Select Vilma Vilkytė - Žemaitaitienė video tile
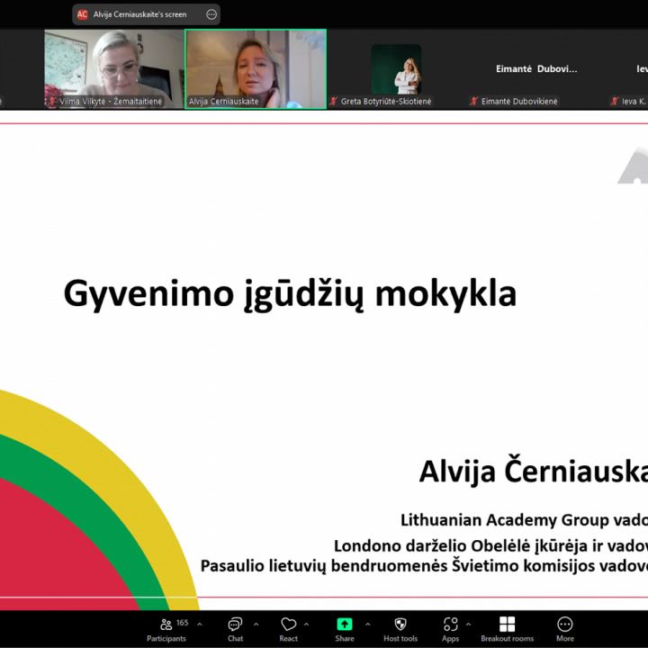648x648 pixels. point(114,68)
